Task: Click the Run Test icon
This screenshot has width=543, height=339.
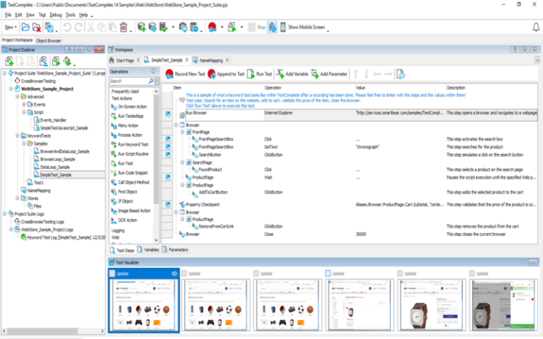Action: click(250, 73)
